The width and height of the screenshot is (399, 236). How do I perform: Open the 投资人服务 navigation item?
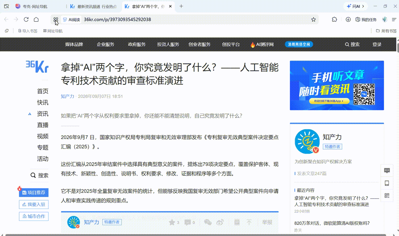coord(168,45)
